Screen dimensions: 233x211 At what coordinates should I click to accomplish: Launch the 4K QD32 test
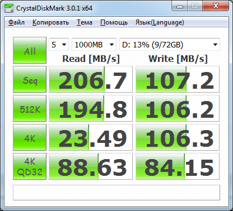pyautogui.click(x=30, y=166)
